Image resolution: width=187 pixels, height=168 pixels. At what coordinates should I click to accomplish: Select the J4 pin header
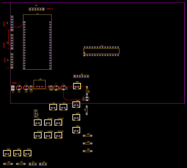click(x=12, y=23)
